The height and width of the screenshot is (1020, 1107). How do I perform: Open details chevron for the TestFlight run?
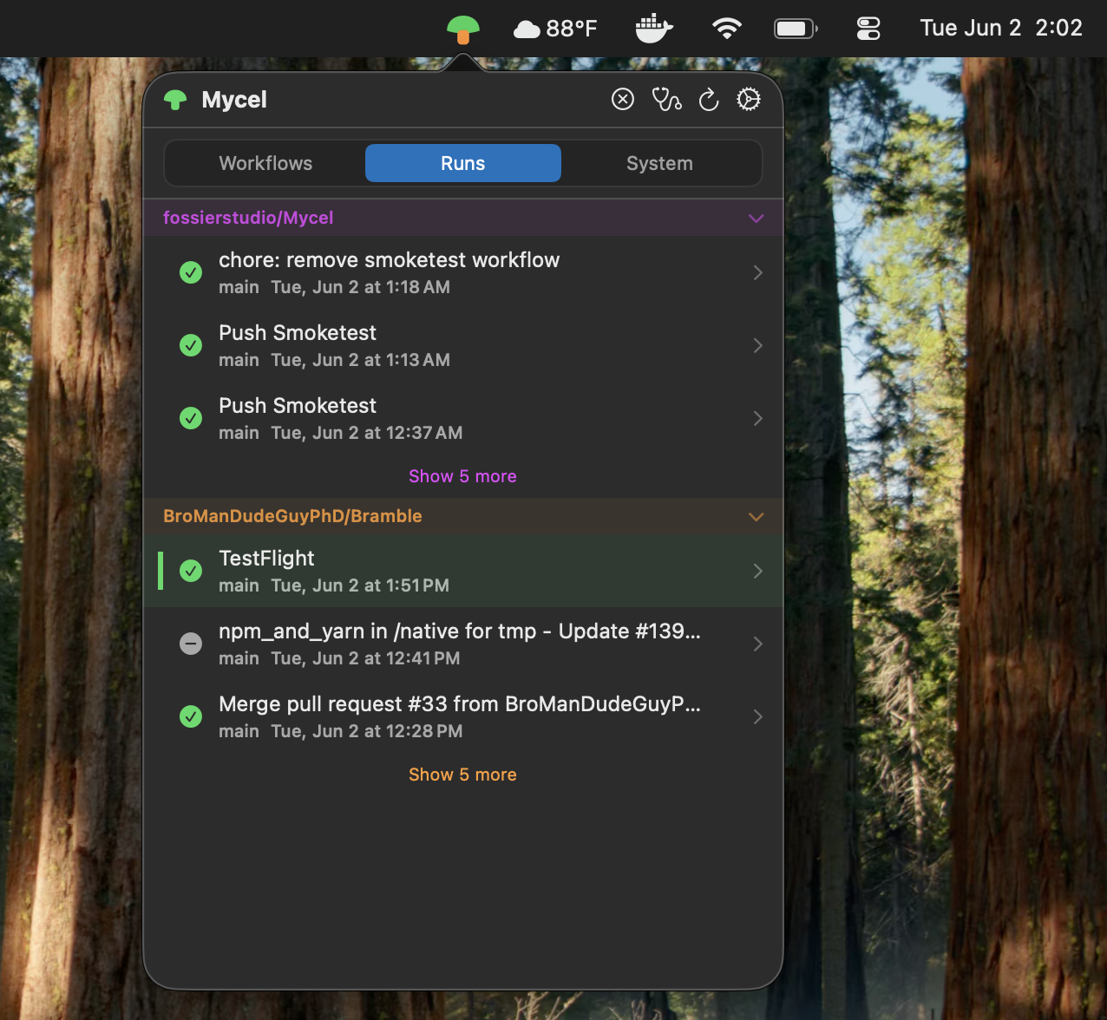click(x=758, y=571)
